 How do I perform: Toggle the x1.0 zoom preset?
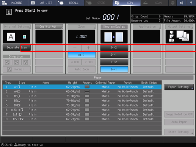[82, 55]
